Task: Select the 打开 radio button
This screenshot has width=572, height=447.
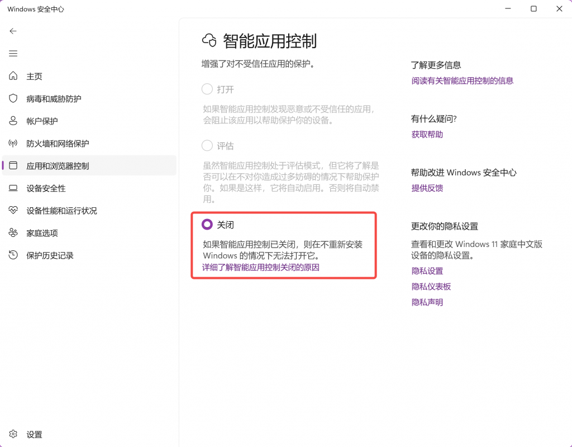Action: (207, 89)
